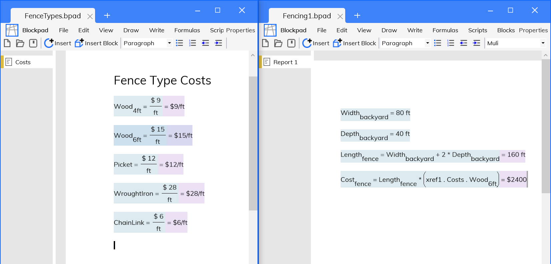Click the Wood 4ft equation
551x264 pixels.
click(x=149, y=106)
